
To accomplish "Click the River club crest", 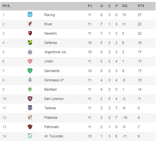I will pyautogui.click(x=30, y=24).
